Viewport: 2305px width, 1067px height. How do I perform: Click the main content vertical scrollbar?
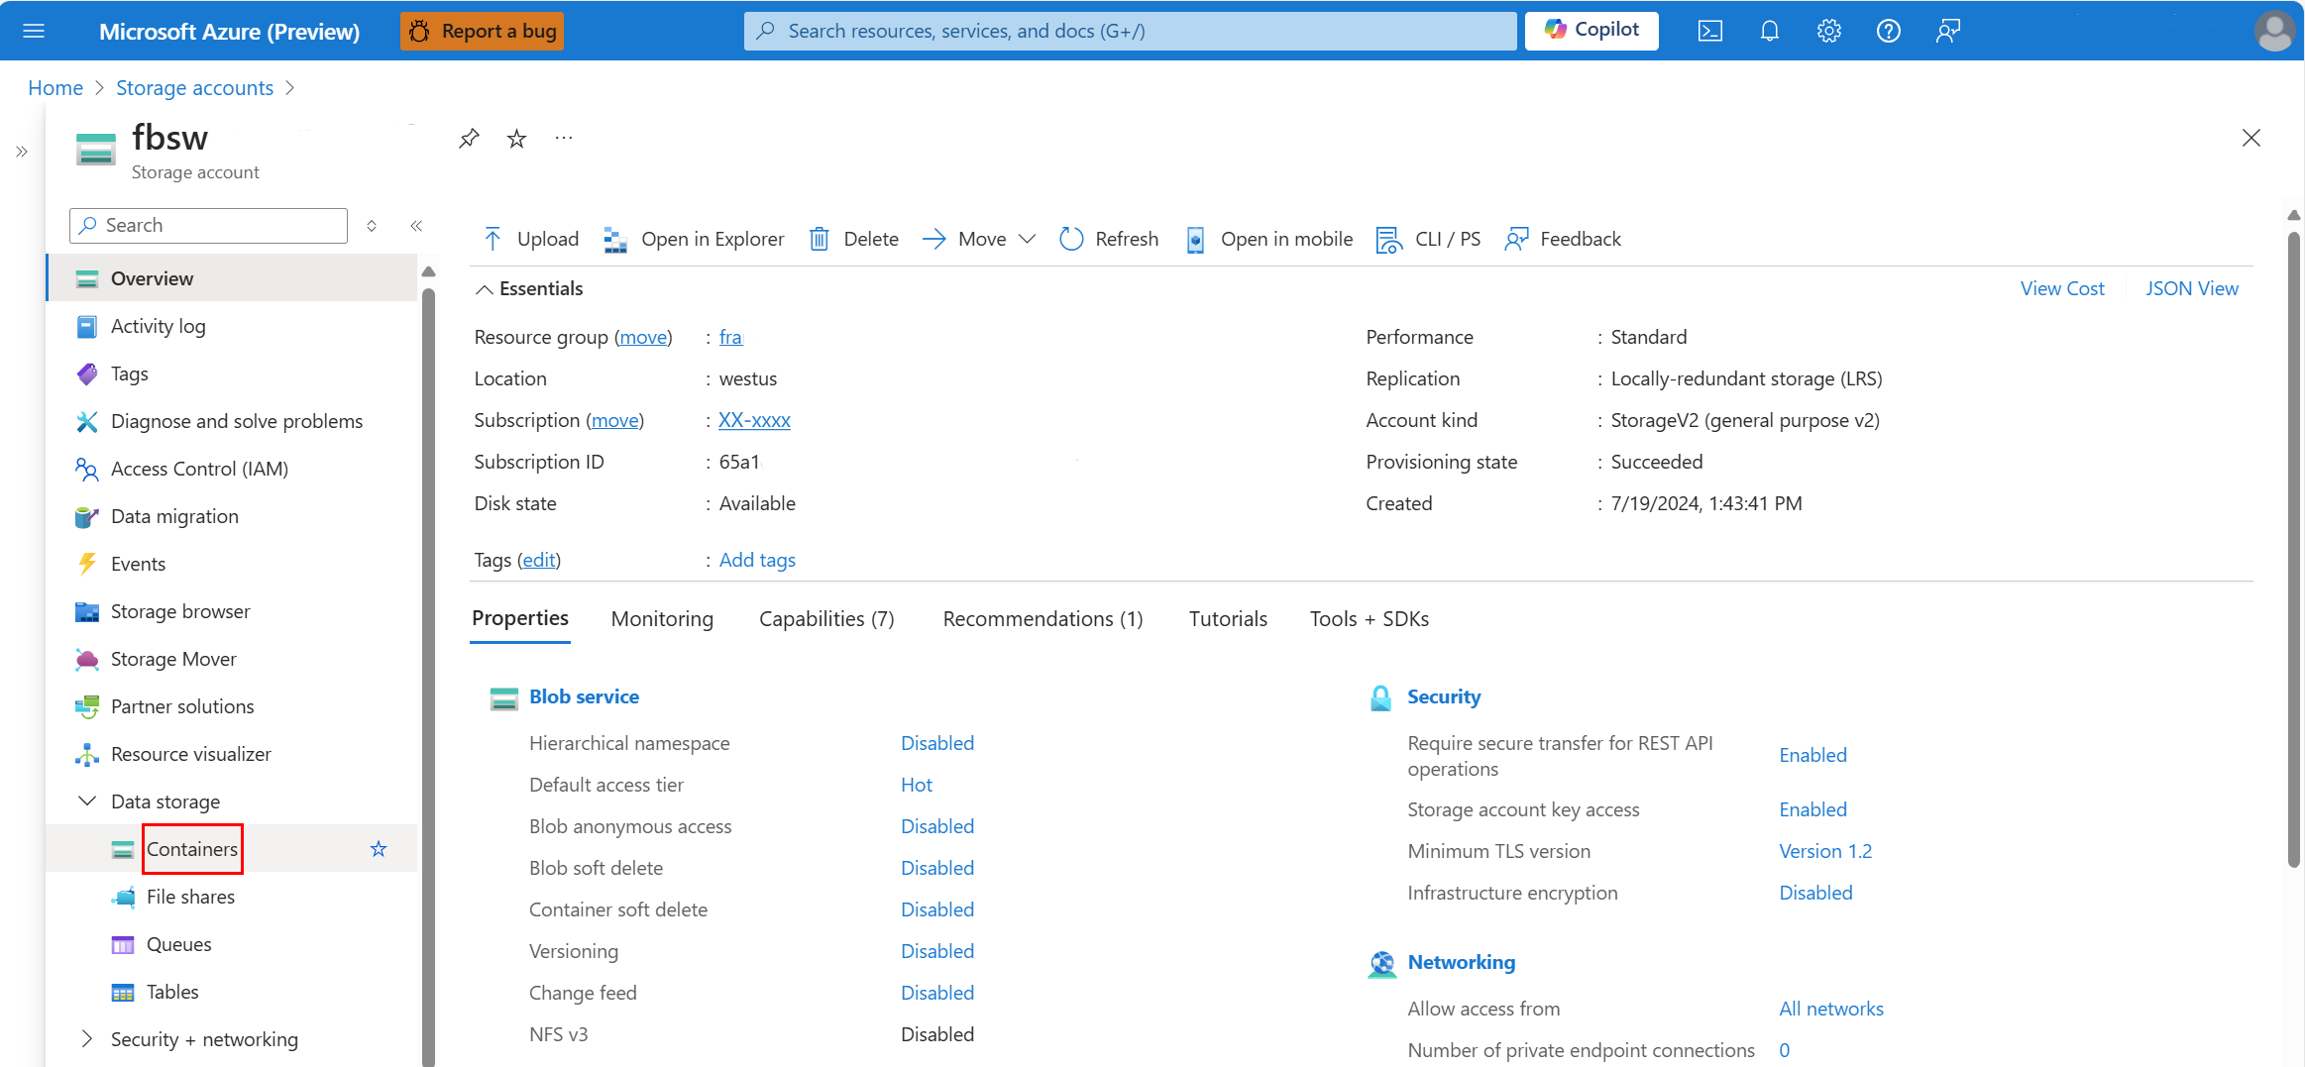[2294, 550]
